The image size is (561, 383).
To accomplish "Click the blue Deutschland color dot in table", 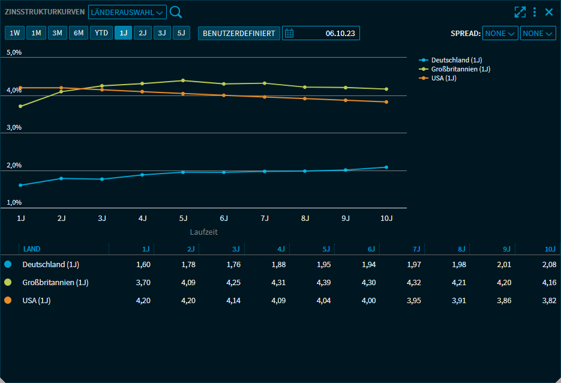I will [x=8, y=264].
